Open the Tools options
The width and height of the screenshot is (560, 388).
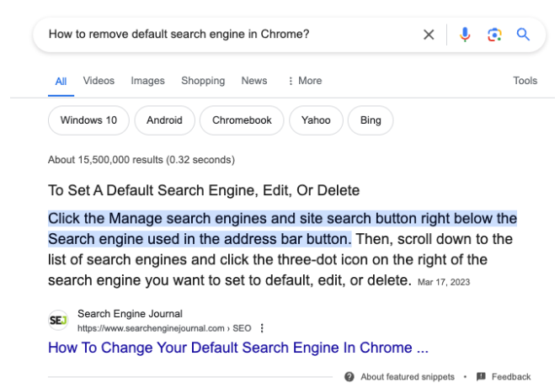(x=525, y=81)
